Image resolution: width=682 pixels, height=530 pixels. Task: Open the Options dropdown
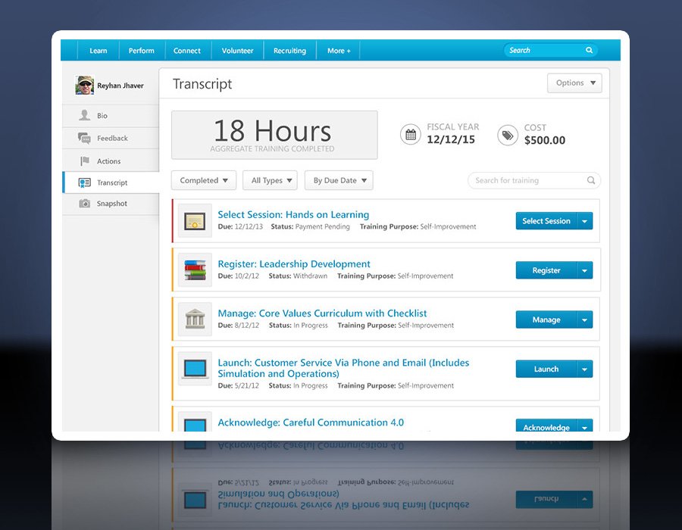pos(574,83)
